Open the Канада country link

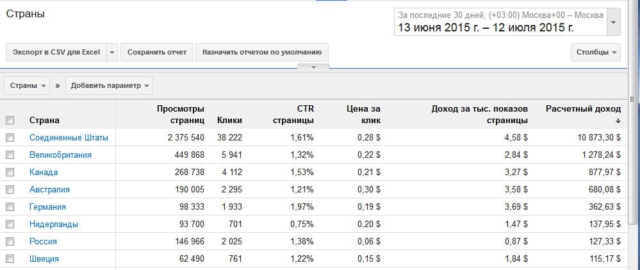[44, 173]
